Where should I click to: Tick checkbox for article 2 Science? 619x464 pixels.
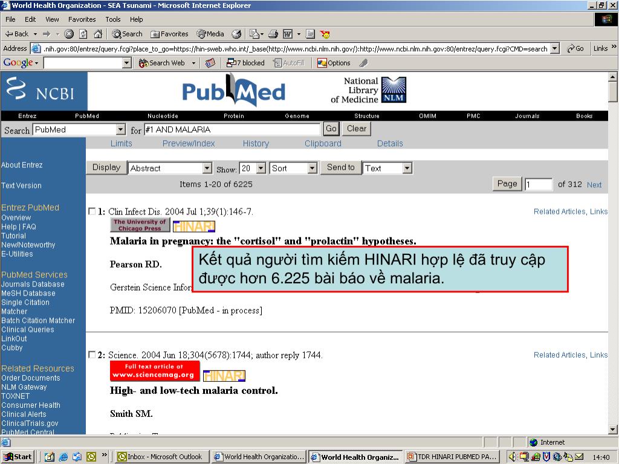(x=92, y=355)
